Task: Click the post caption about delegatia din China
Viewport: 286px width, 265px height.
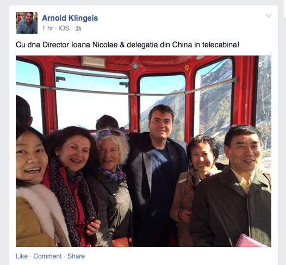Action: click(127, 45)
